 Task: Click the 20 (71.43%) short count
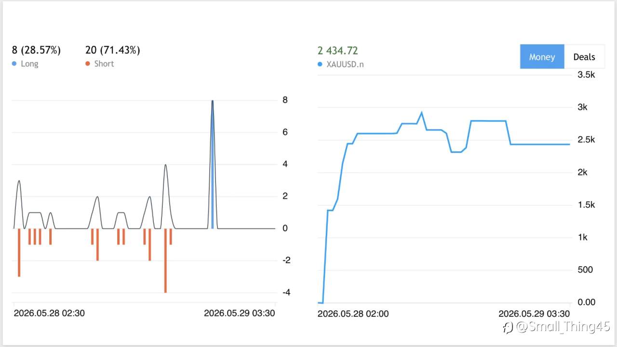113,50
